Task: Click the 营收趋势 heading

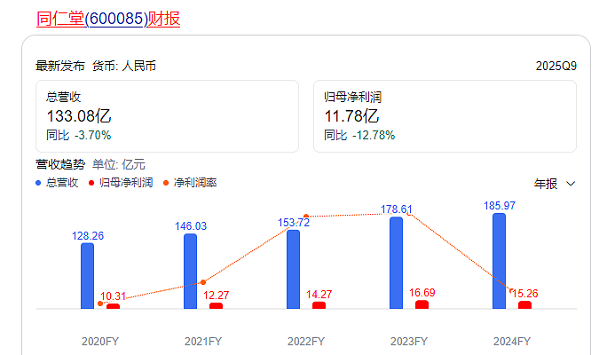Action: [x=60, y=165]
